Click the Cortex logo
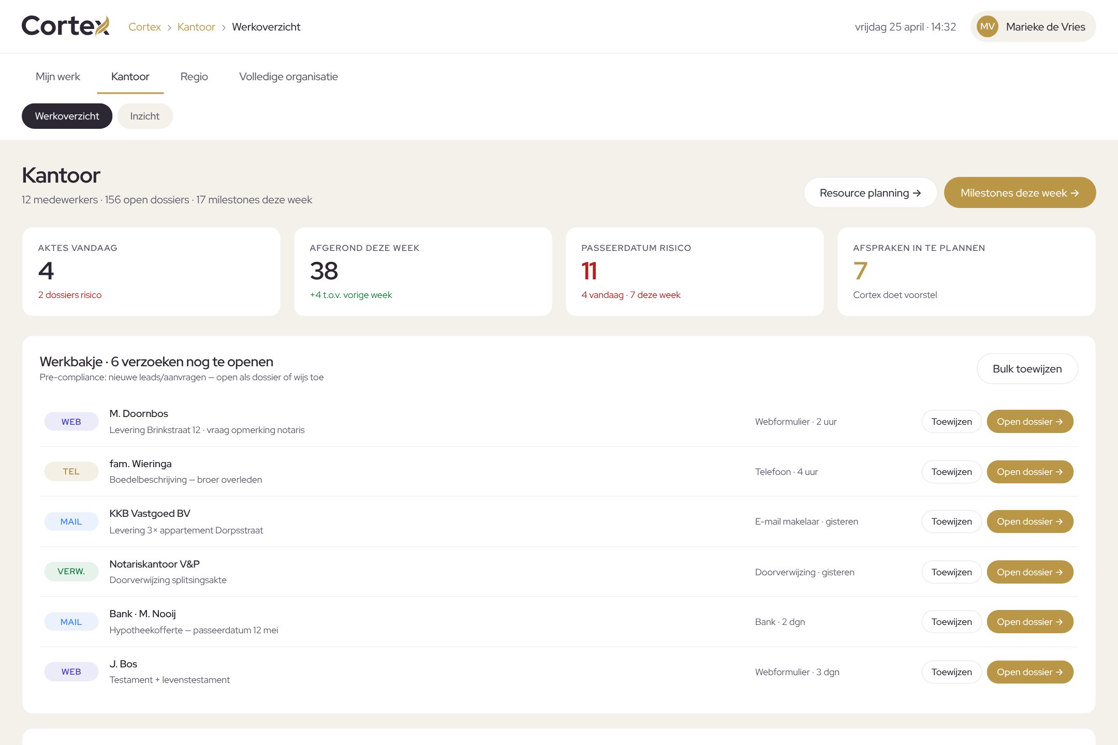Screen dimensions: 1118x745 tap(66, 26)
